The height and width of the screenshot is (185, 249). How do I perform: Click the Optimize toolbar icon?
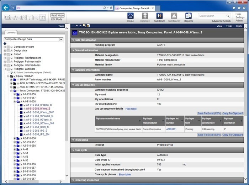(x=145, y=16)
